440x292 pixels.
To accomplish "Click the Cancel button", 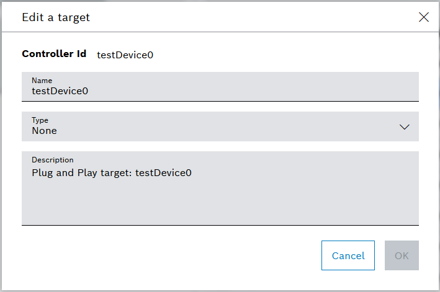I will (x=348, y=255).
